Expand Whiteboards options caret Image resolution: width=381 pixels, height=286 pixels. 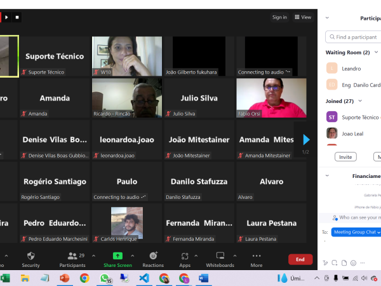(x=235, y=256)
